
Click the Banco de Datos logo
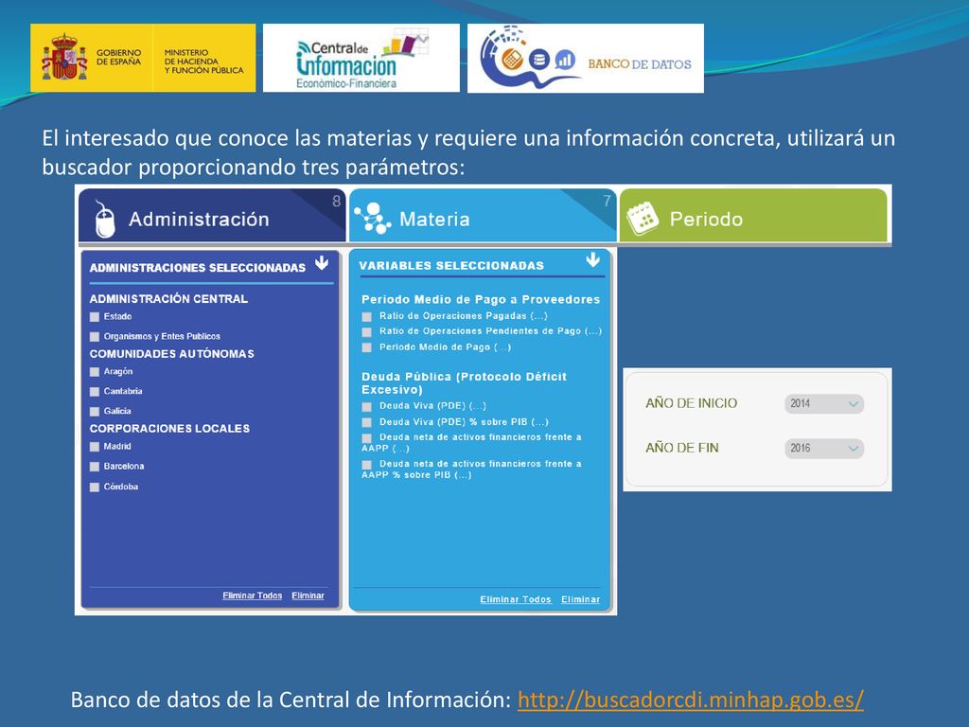point(585,58)
